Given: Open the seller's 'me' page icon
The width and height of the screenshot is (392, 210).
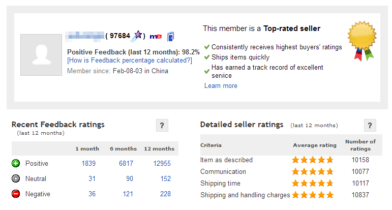Looking at the screenshot, I should pos(156,37).
